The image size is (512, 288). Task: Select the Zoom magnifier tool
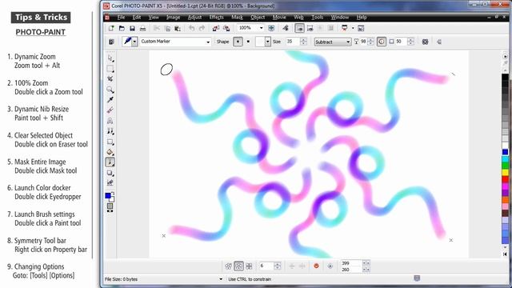pyautogui.click(x=110, y=90)
